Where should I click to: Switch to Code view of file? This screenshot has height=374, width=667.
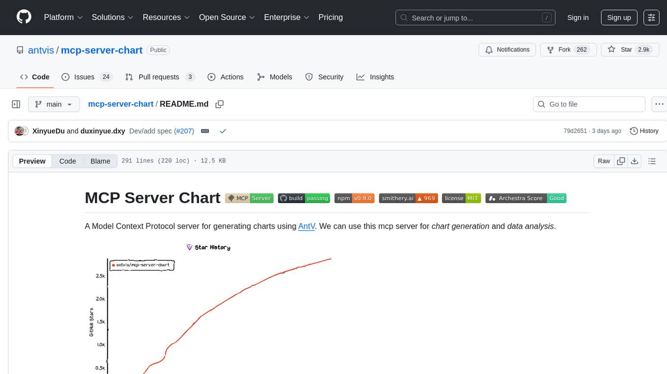[x=68, y=161]
